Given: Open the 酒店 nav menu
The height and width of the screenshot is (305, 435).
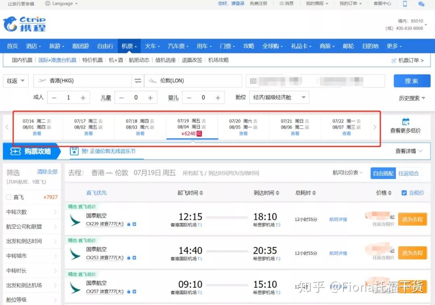Looking at the screenshot, I should (33, 46).
